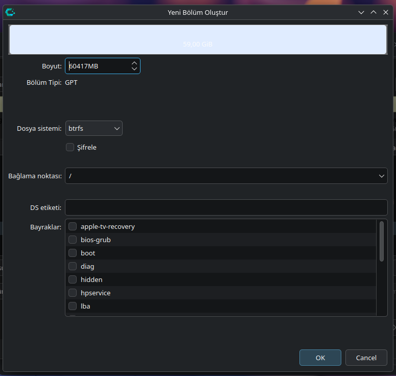Click the 59,00 GiB partition size bar
This screenshot has height=376, width=396.
(198, 40)
